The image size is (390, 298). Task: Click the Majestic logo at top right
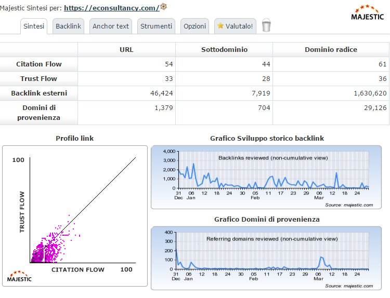(368, 12)
